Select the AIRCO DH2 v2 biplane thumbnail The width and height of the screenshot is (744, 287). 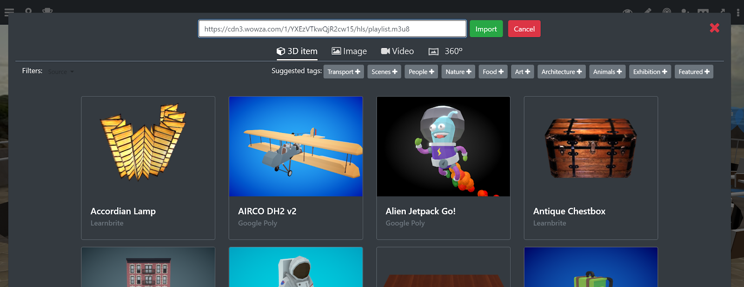tap(296, 146)
